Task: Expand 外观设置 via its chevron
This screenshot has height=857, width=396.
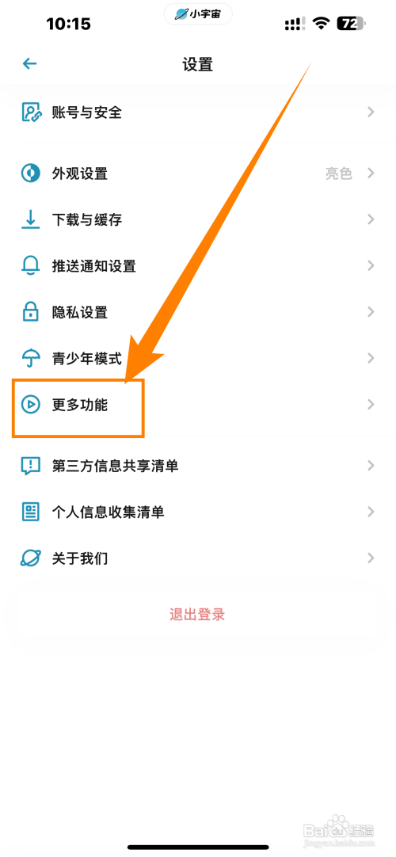Action: [x=371, y=173]
